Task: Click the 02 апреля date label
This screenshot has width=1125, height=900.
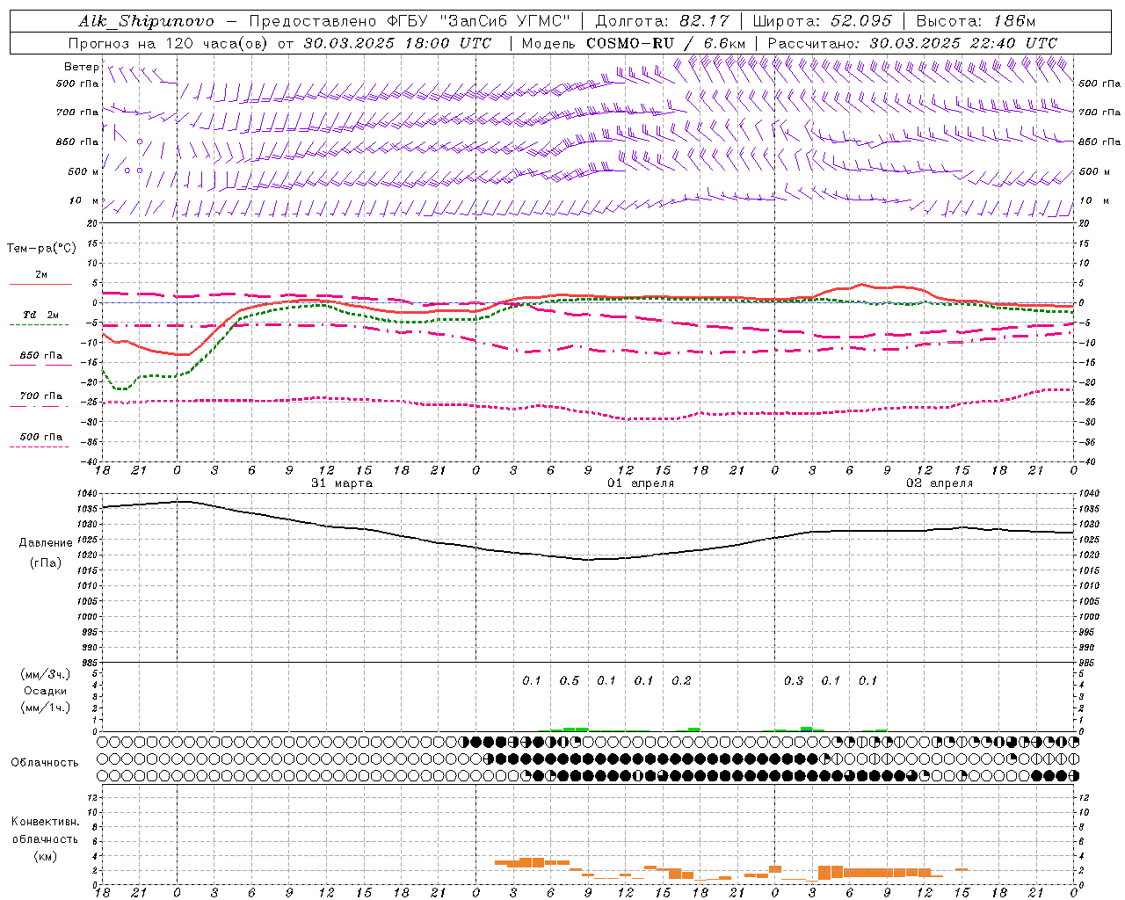Action: click(940, 483)
